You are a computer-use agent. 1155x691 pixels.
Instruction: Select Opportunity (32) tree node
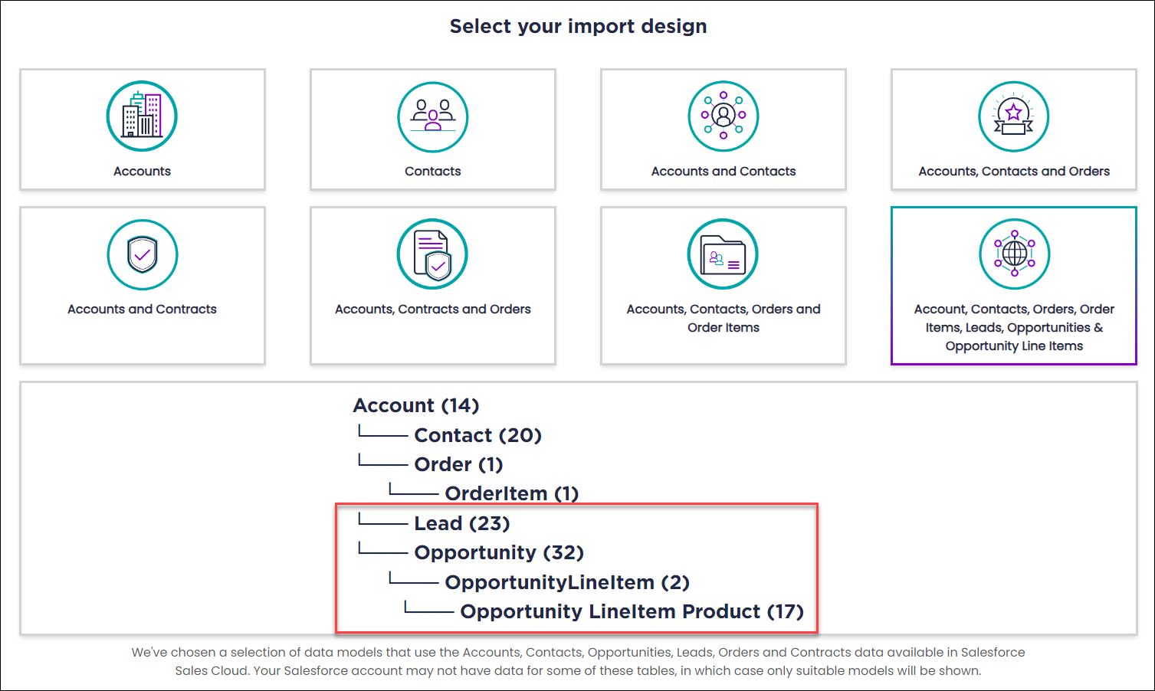(499, 552)
